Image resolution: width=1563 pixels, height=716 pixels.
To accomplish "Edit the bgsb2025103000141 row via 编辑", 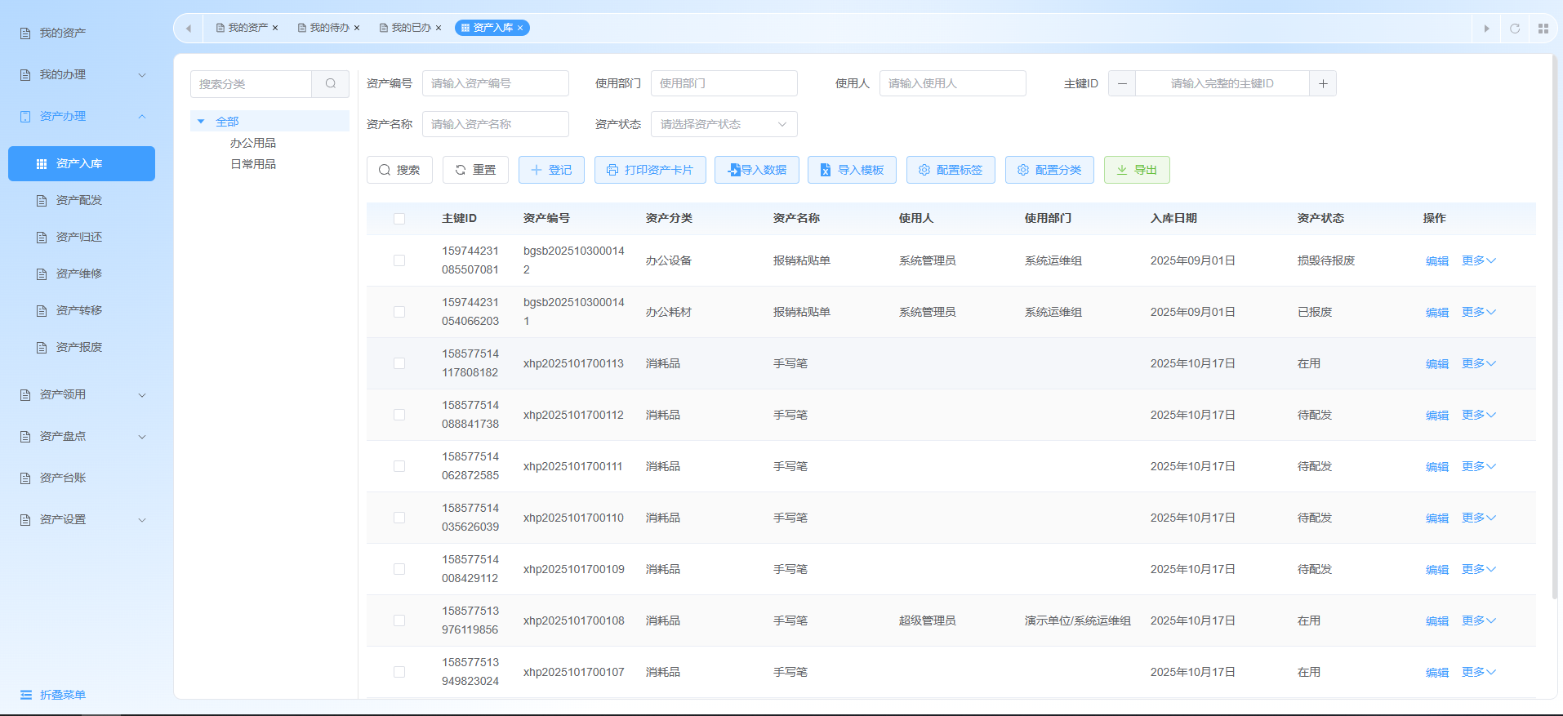I will 1437,313.
